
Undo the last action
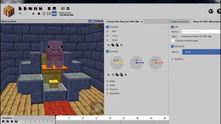[x=20, y=14]
